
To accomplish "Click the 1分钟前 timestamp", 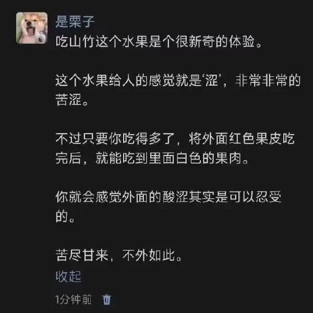I will click(x=74, y=299).
